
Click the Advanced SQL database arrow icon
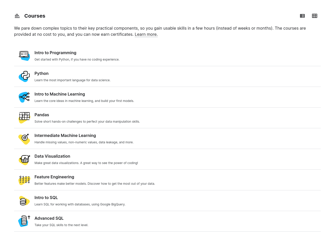click(24, 221)
